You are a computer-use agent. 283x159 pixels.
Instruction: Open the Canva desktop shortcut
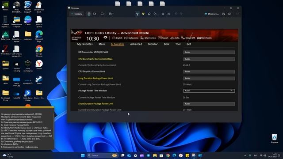pos(28,21)
